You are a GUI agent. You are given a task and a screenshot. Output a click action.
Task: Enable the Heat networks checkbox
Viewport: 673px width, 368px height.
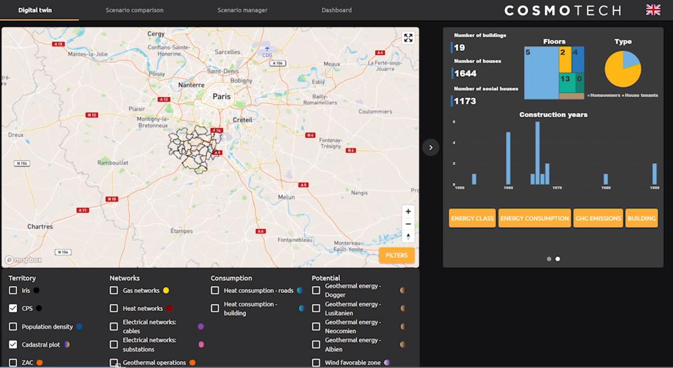click(114, 309)
